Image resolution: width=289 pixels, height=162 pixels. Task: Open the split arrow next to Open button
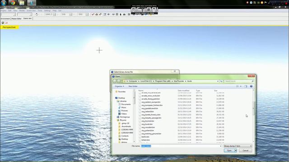click(x=236, y=150)
